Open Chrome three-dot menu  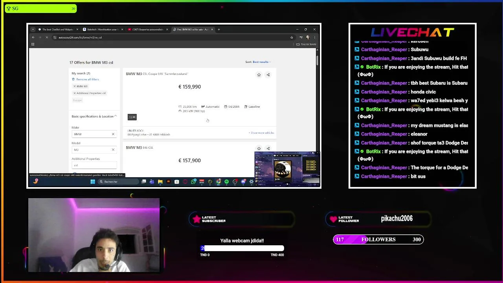[314, 37]
